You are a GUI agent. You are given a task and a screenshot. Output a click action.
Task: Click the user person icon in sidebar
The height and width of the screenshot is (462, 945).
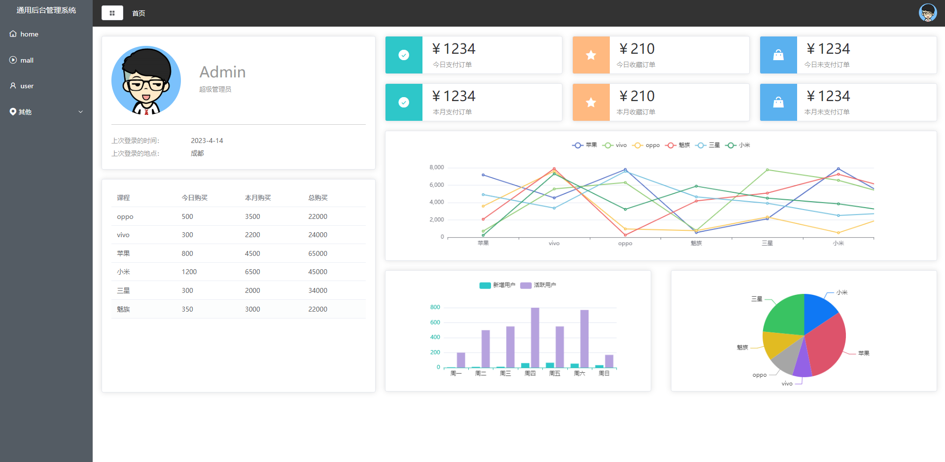(x=13, y=86)
